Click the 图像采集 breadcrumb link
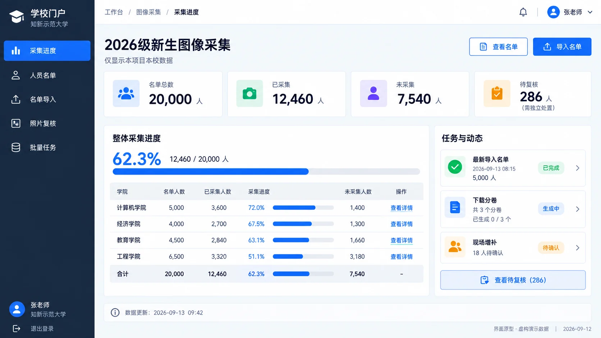This screenshot has height=338, width=601. 148,12
